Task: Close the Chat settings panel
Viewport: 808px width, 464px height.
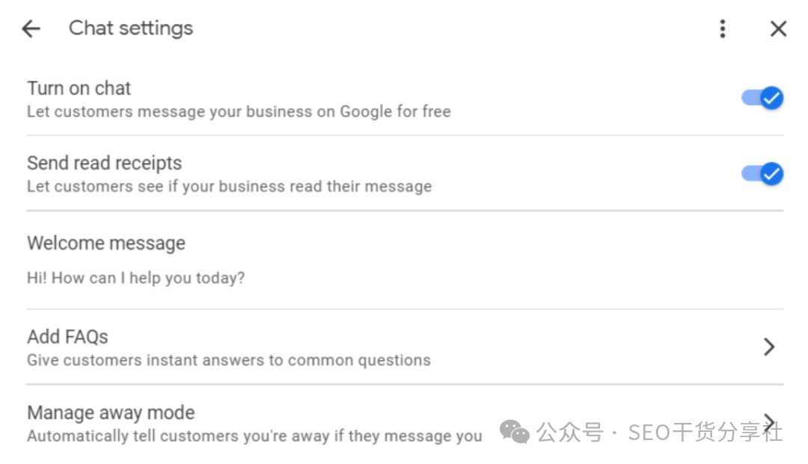Action: pos(778,29)
